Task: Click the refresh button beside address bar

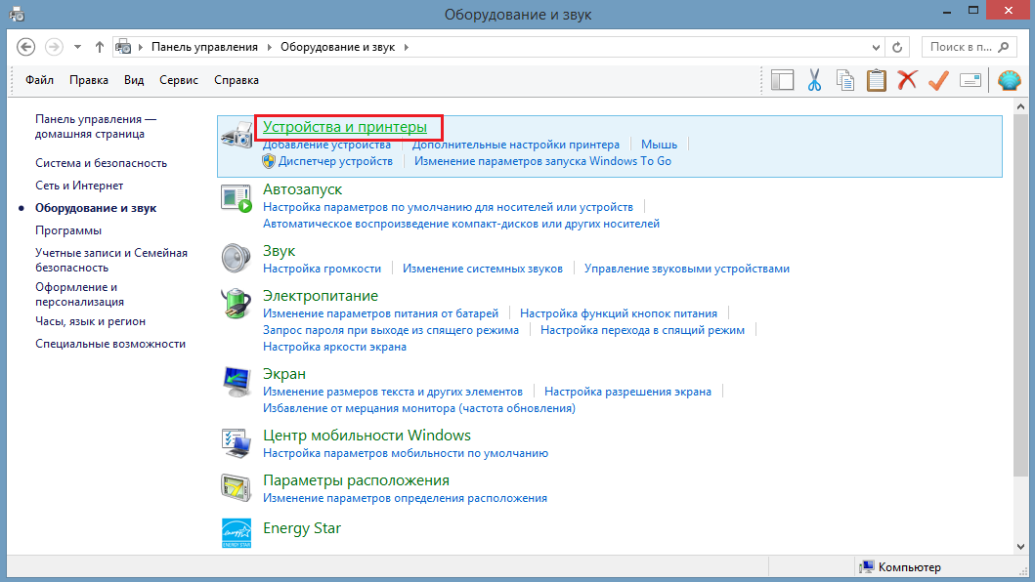Action: pyautogui.click(x=898, y=47)
